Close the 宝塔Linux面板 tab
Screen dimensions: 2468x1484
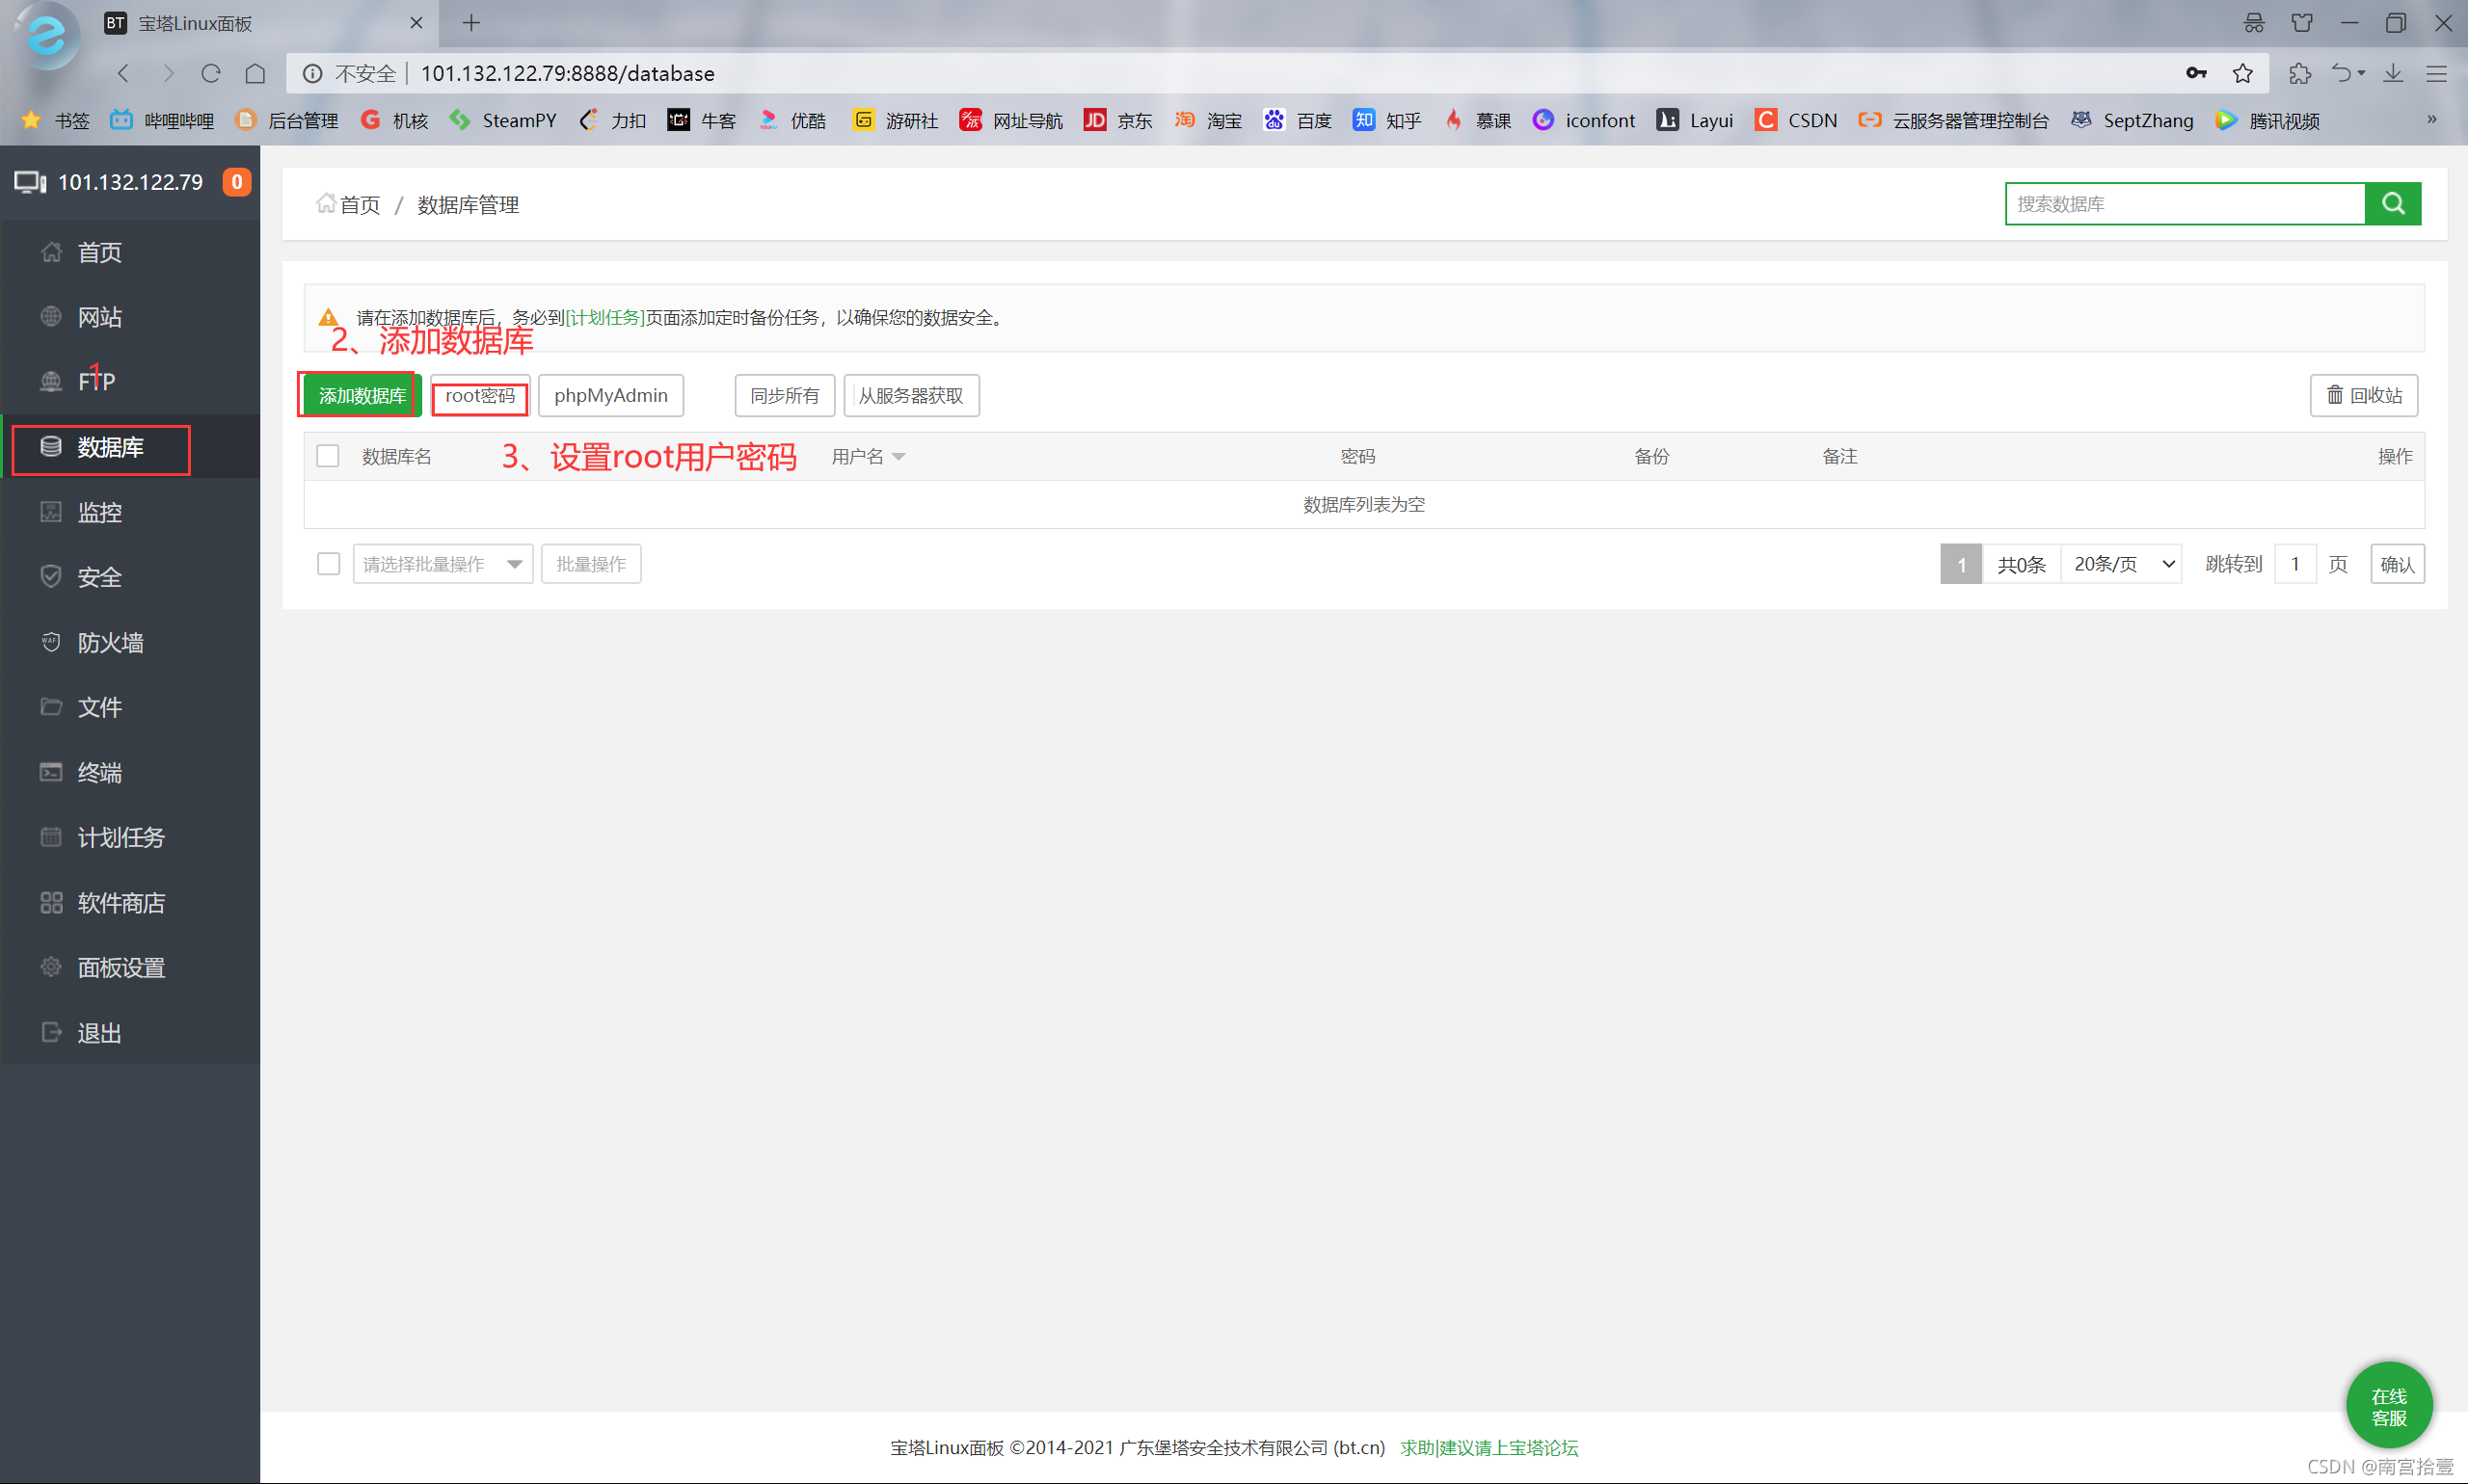tap(416, 22)
